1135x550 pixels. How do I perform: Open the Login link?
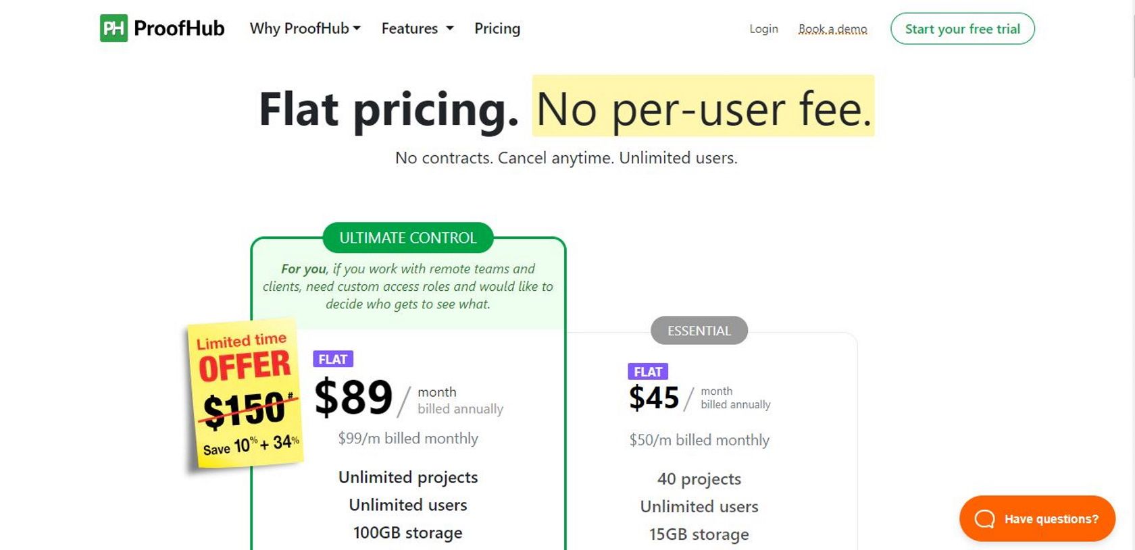763,29
